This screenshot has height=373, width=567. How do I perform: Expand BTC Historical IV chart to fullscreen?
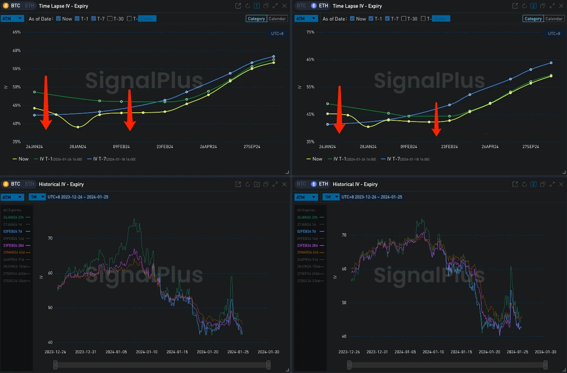coord(275,184)
